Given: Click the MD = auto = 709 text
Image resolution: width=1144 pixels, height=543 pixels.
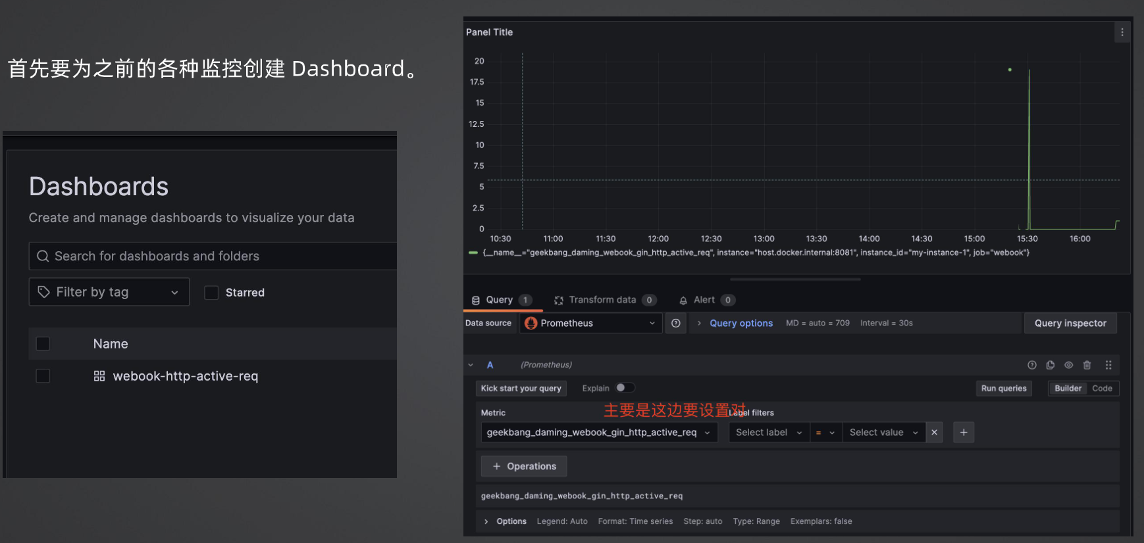Looking at the screenshot, I should [x=818, y=323].
